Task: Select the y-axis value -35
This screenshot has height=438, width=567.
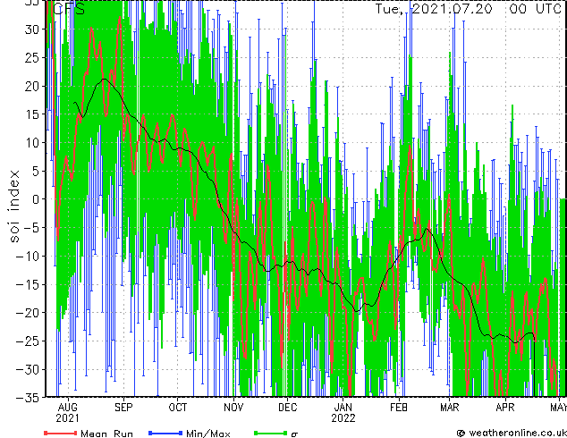Action: (x=28, y=398)
